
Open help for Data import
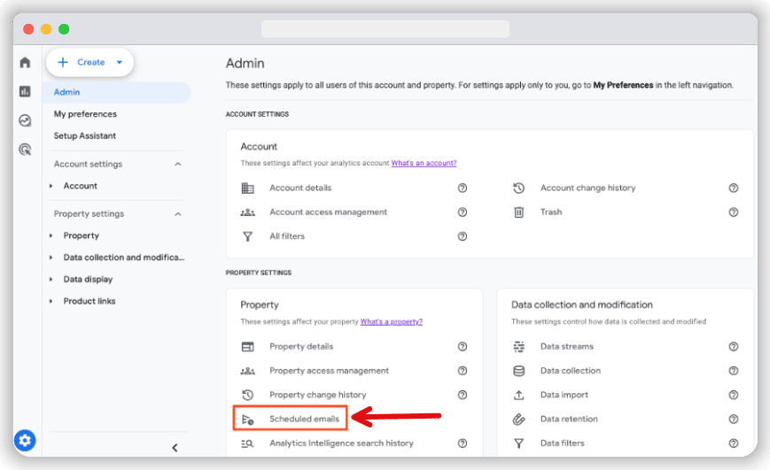pos(733,395)
